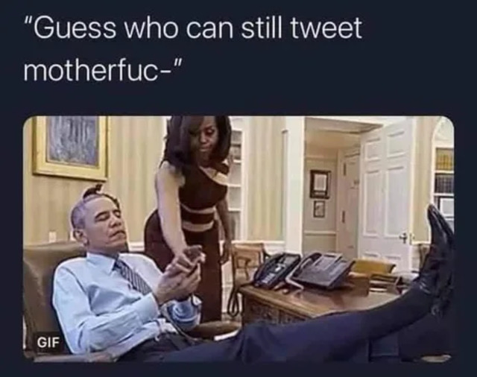Open the GIF media thumbnail
Viewport: 477px width, 377px height.
coord(238,239)
